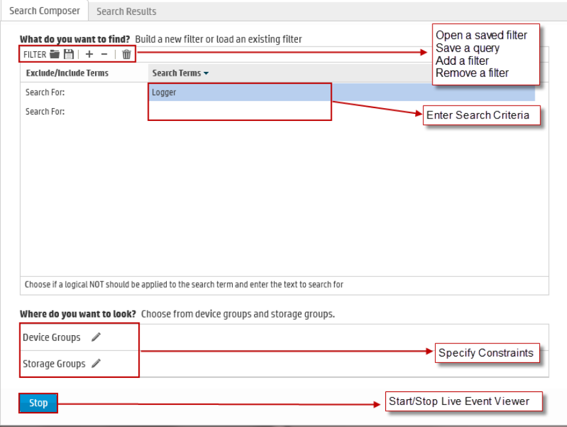Edit Device Groups with pencil icon
Viewport: 567px width, 427px height.
click(x=96, y=337)
